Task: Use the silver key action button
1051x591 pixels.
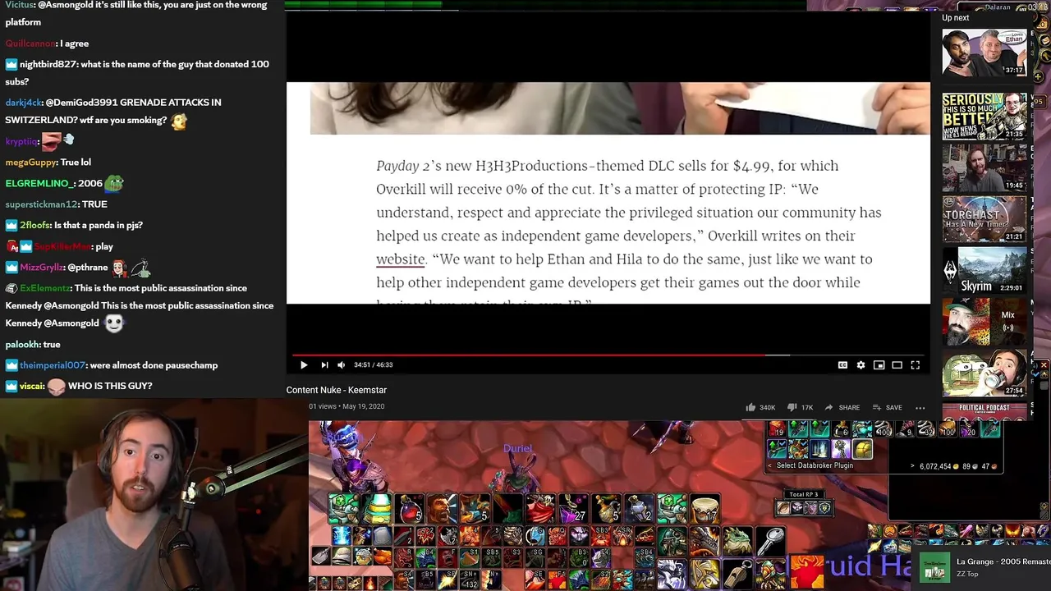Action: [x=770, y=541]
